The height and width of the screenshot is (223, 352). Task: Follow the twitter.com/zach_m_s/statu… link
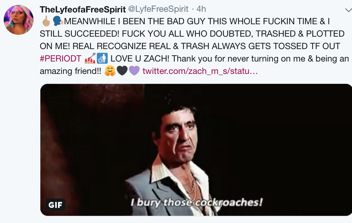pyautogui.click(x=200, y=71)
